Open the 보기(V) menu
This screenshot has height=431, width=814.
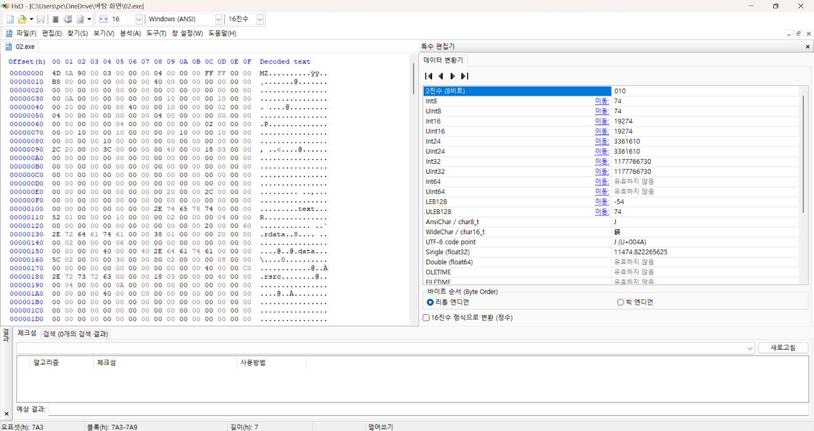(x=104, y=33)
